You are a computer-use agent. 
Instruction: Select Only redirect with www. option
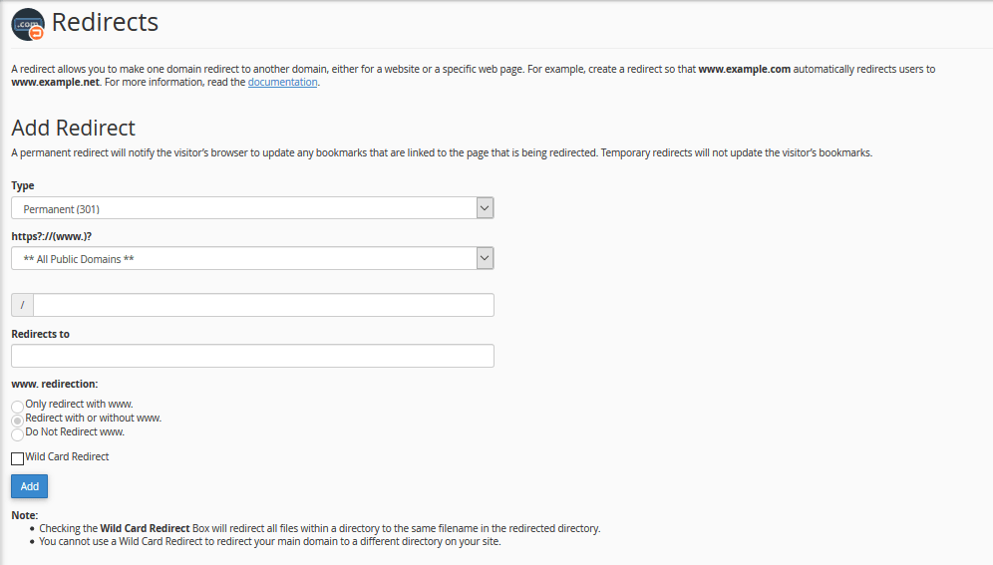point(17,407)
